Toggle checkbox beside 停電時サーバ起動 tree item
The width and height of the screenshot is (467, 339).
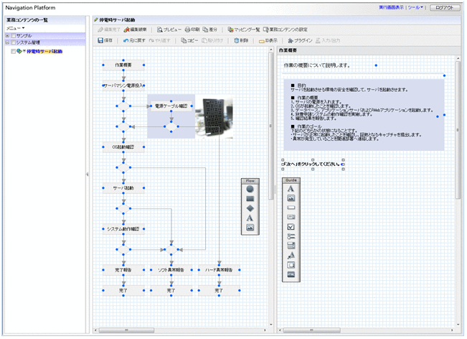(x=14, y=52)
